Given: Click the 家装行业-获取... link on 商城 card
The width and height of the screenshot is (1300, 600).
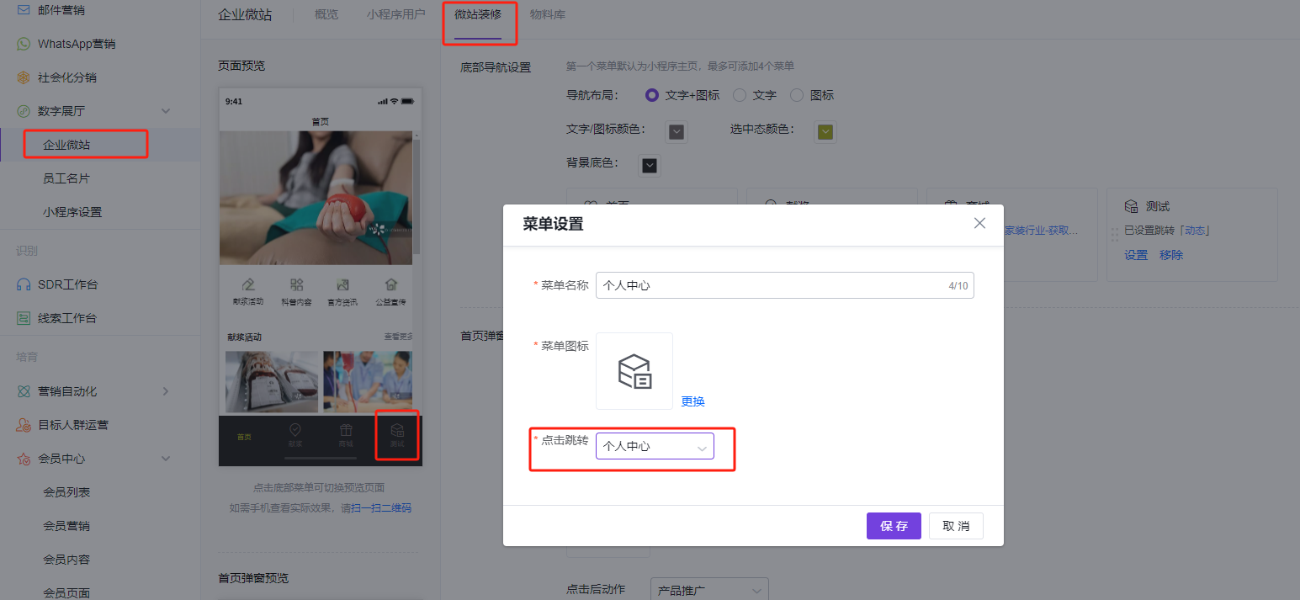Looking at the screenshot, I should click(1041, 230).
